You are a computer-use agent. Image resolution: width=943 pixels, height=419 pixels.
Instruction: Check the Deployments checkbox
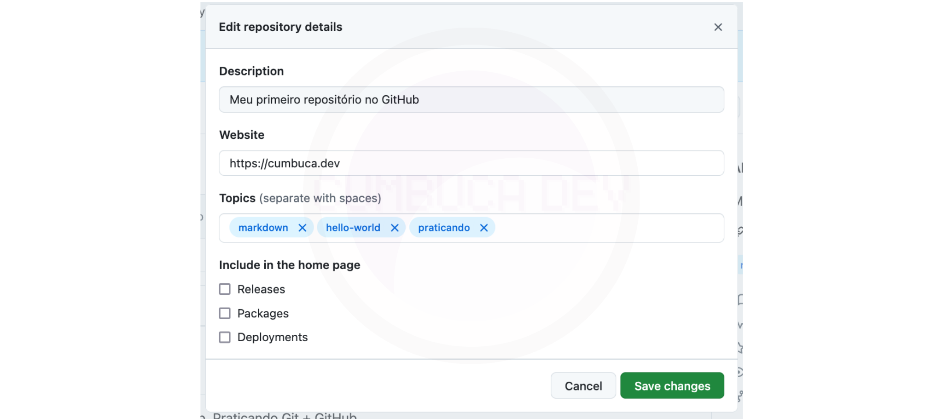click(x=225, y=337)
